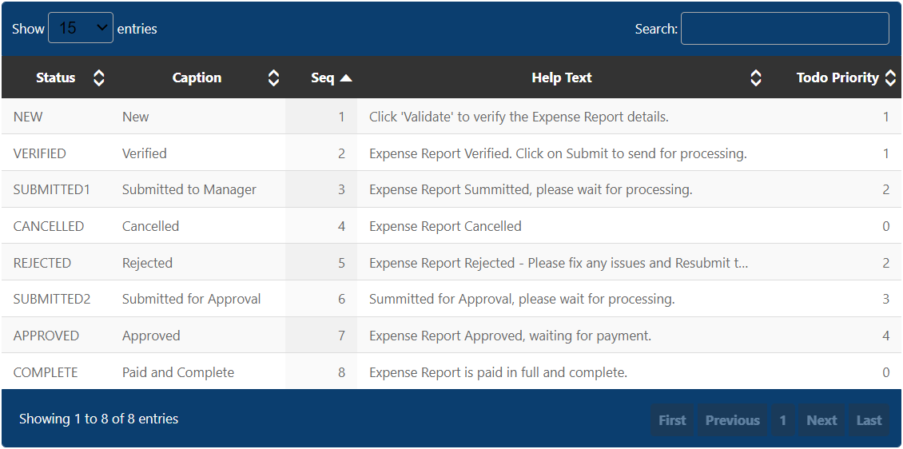Click the Caption column sort arrows
The image size is (903, 449).
click(x=274, y=77)
